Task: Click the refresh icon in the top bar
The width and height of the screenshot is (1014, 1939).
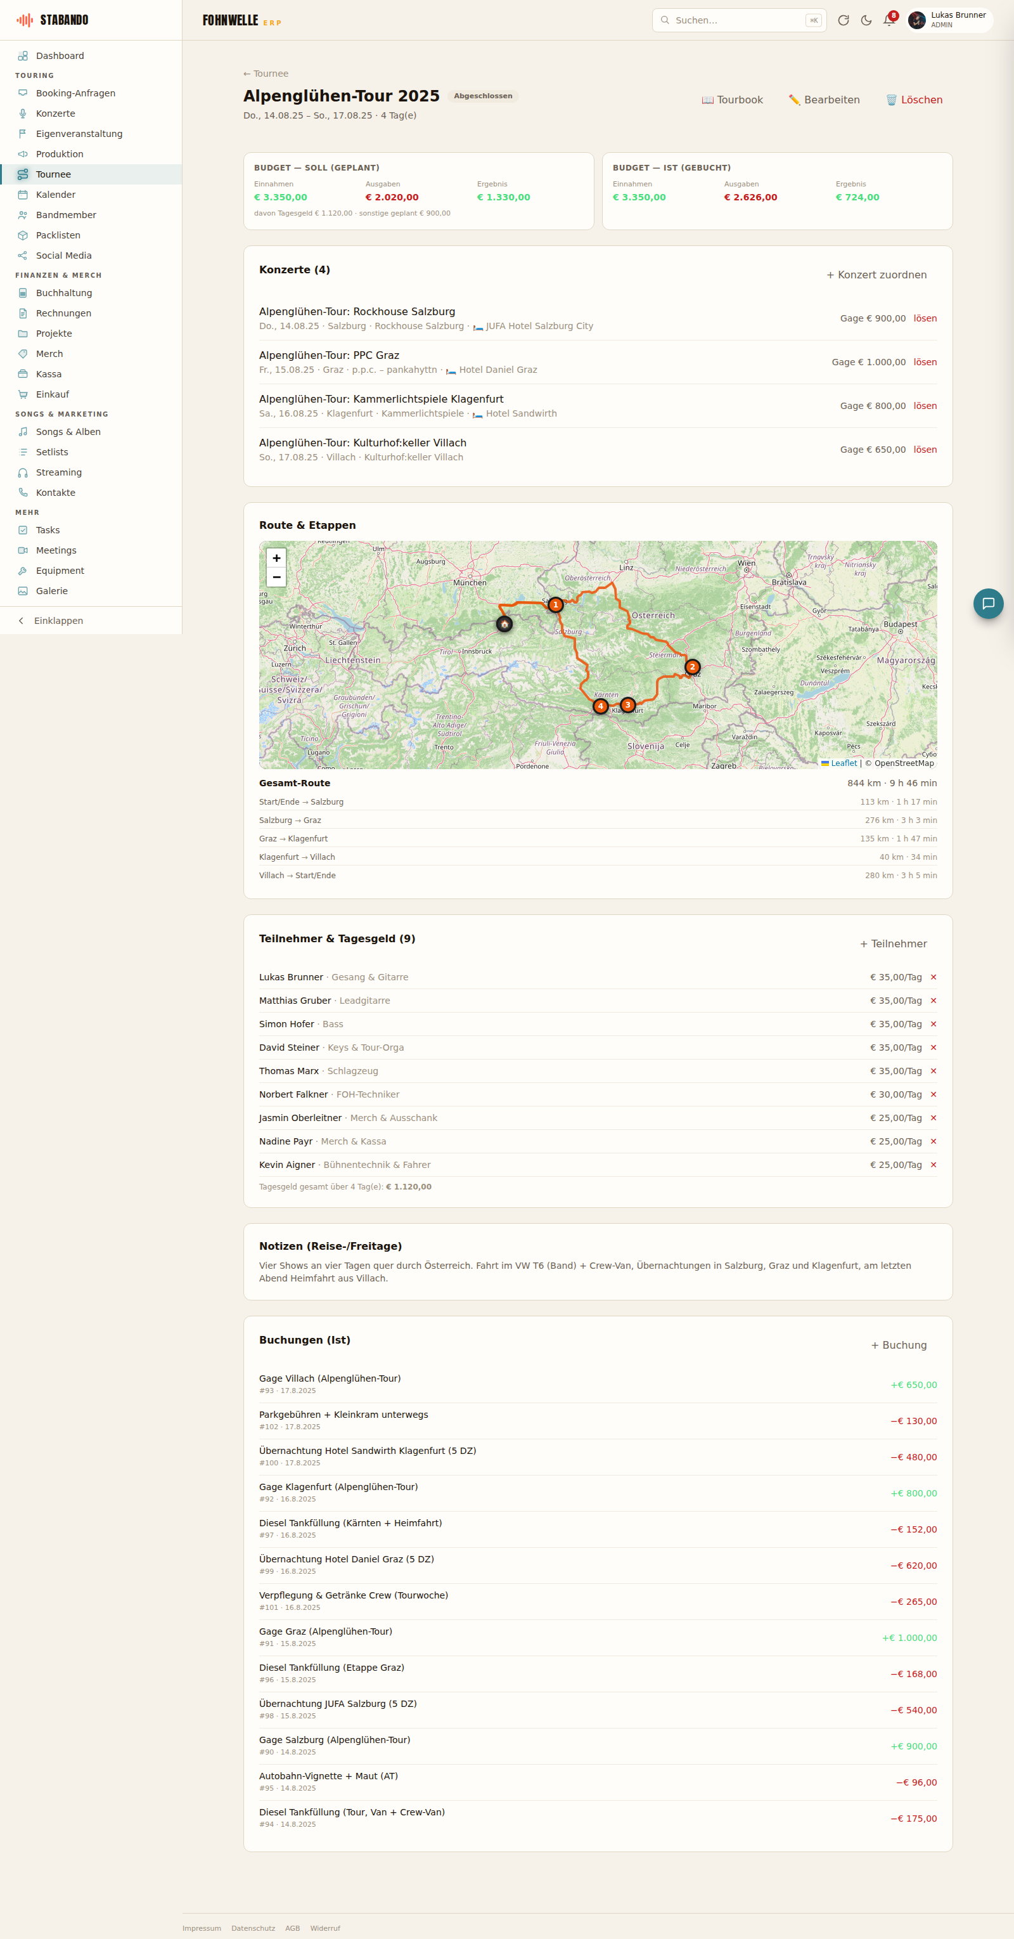Action: (844, 20)
